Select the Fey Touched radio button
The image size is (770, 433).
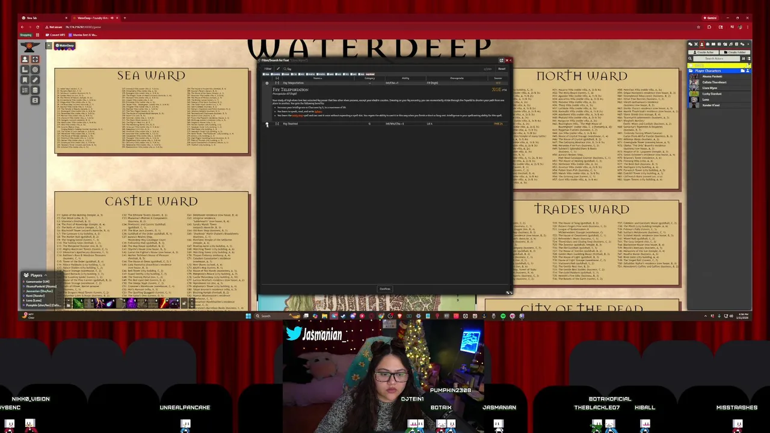267,124
